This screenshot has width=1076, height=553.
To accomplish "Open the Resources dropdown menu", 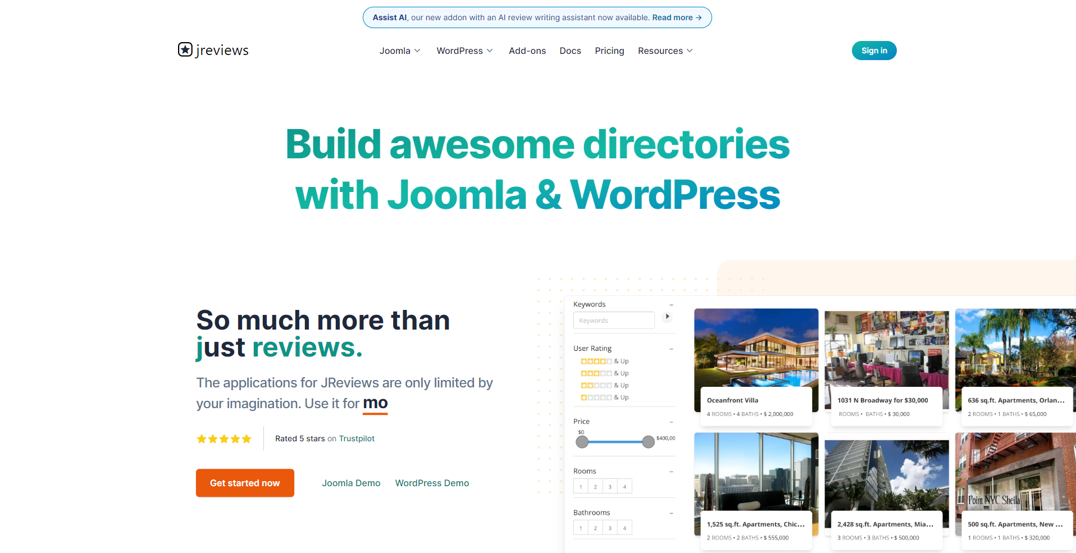I will point(665,51).
